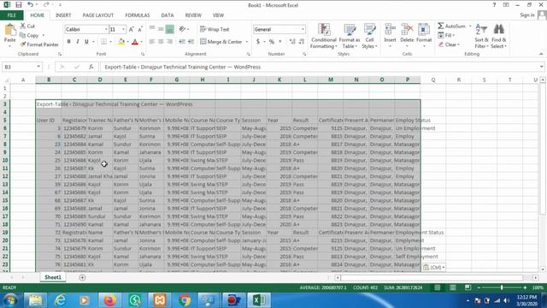Click the Orientation text angle icon
This screenshot has width=547, height=308.
coord(182,29)
